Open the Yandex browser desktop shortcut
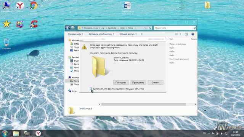Viewport: 244px width, 137px height. click(x=20, y=6)
